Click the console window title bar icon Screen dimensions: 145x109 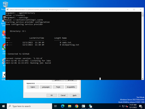pos(8,10)
